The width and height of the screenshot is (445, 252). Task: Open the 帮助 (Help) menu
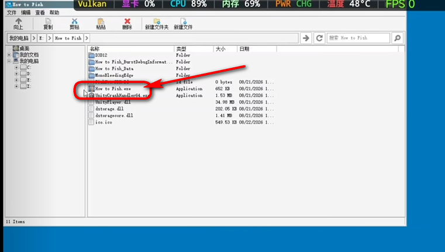coord(54,12)
